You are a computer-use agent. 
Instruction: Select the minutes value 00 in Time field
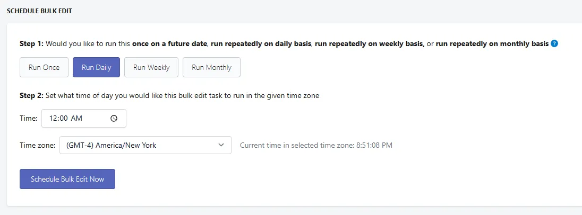pyautogui.click(x=64, y=119)
